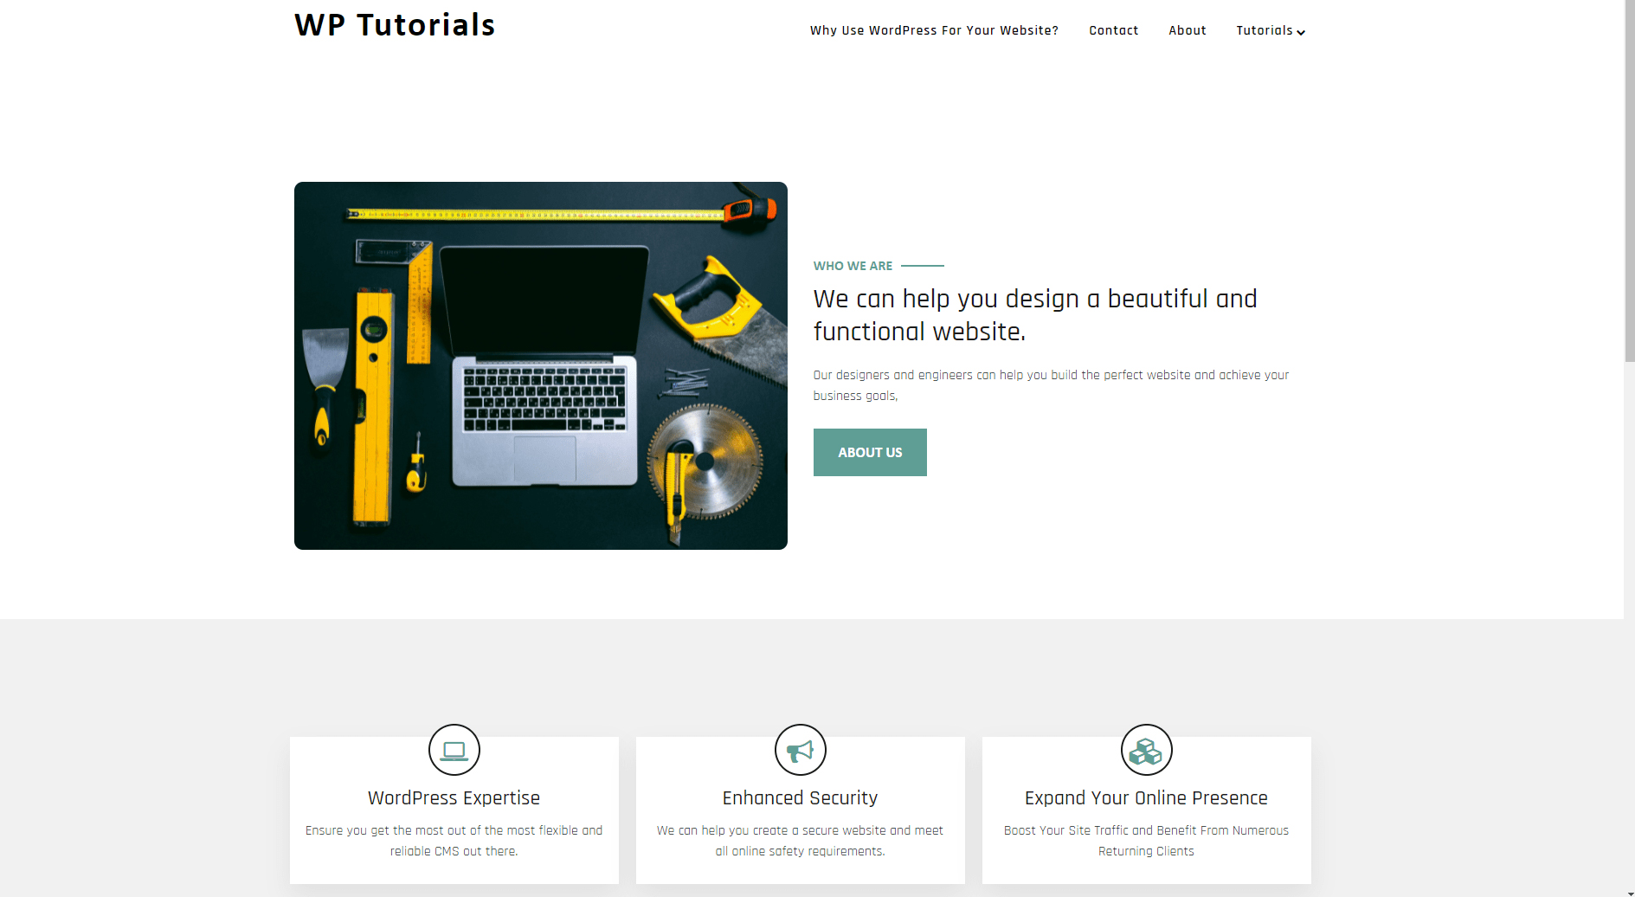Open the Tutorials menu item
The image size is (1635, 897).
(1264, 30)
